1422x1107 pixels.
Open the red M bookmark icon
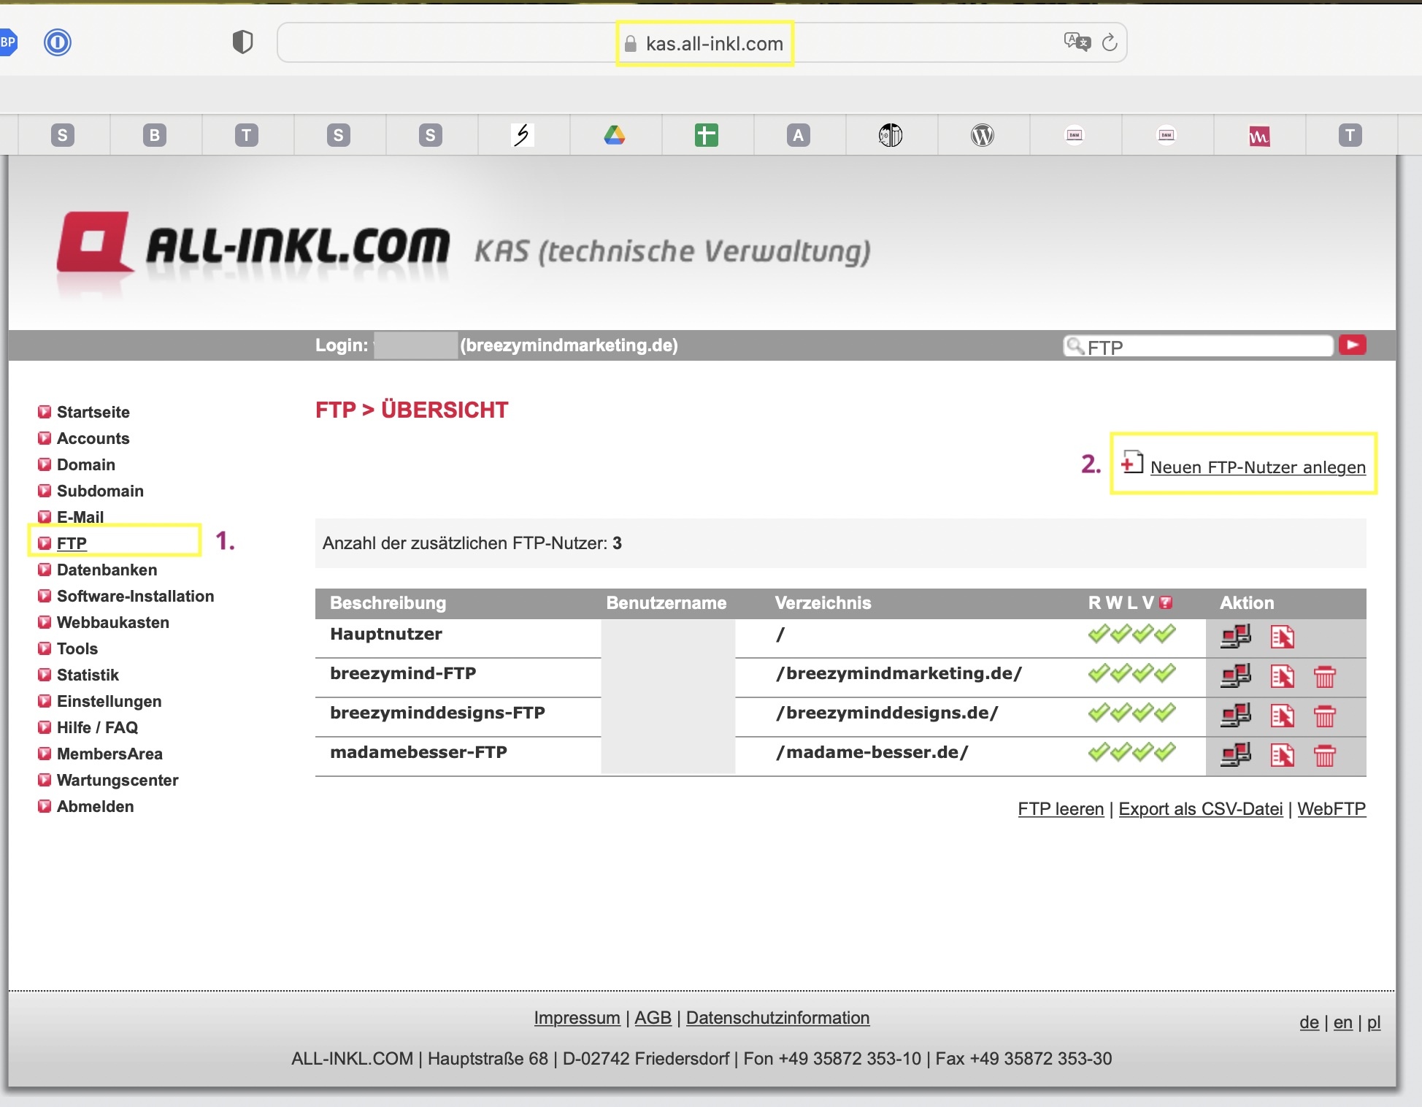pos(1258,135)
